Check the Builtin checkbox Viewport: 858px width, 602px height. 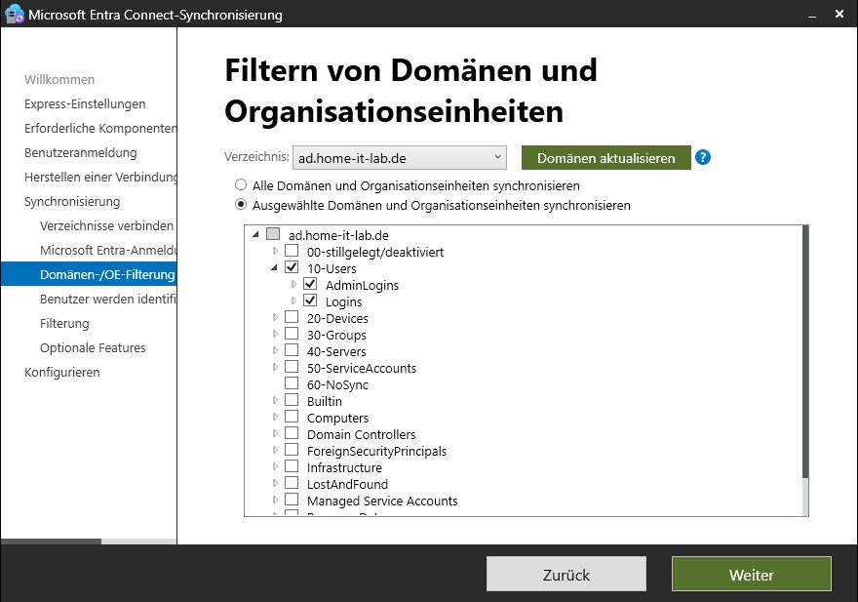click(292, 400)
